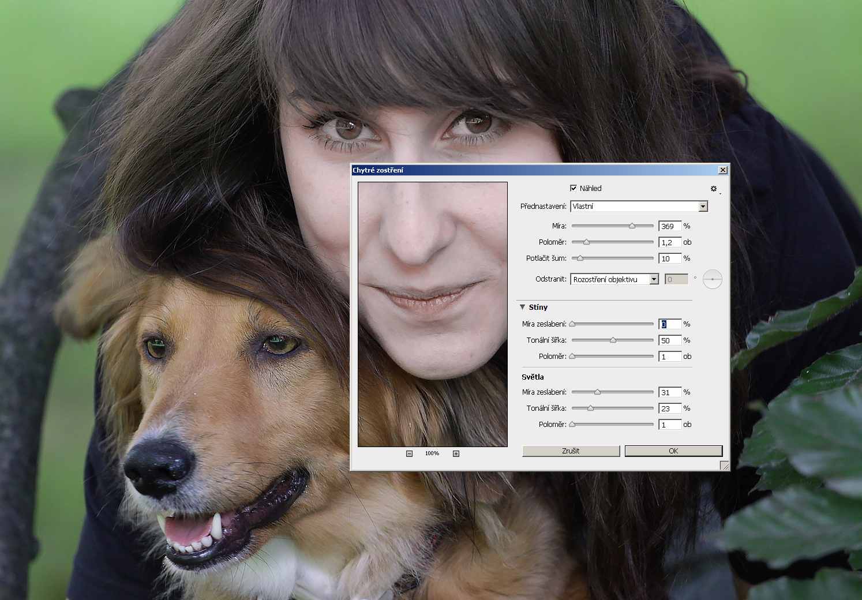Screen dimensions: 862x600
Task: Click the Potlačit šum slider handle
Action: (580, 258)
